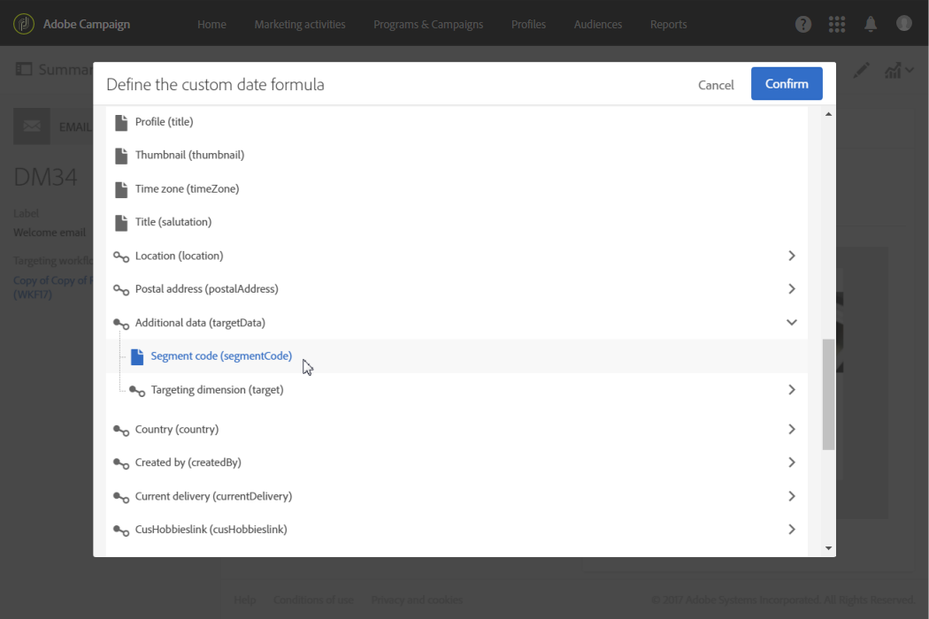Viewport: 929px width, 619px height.
Task: Click the Thumbnail field file icon
Action: pyautogui.click(x=121, y=156)
